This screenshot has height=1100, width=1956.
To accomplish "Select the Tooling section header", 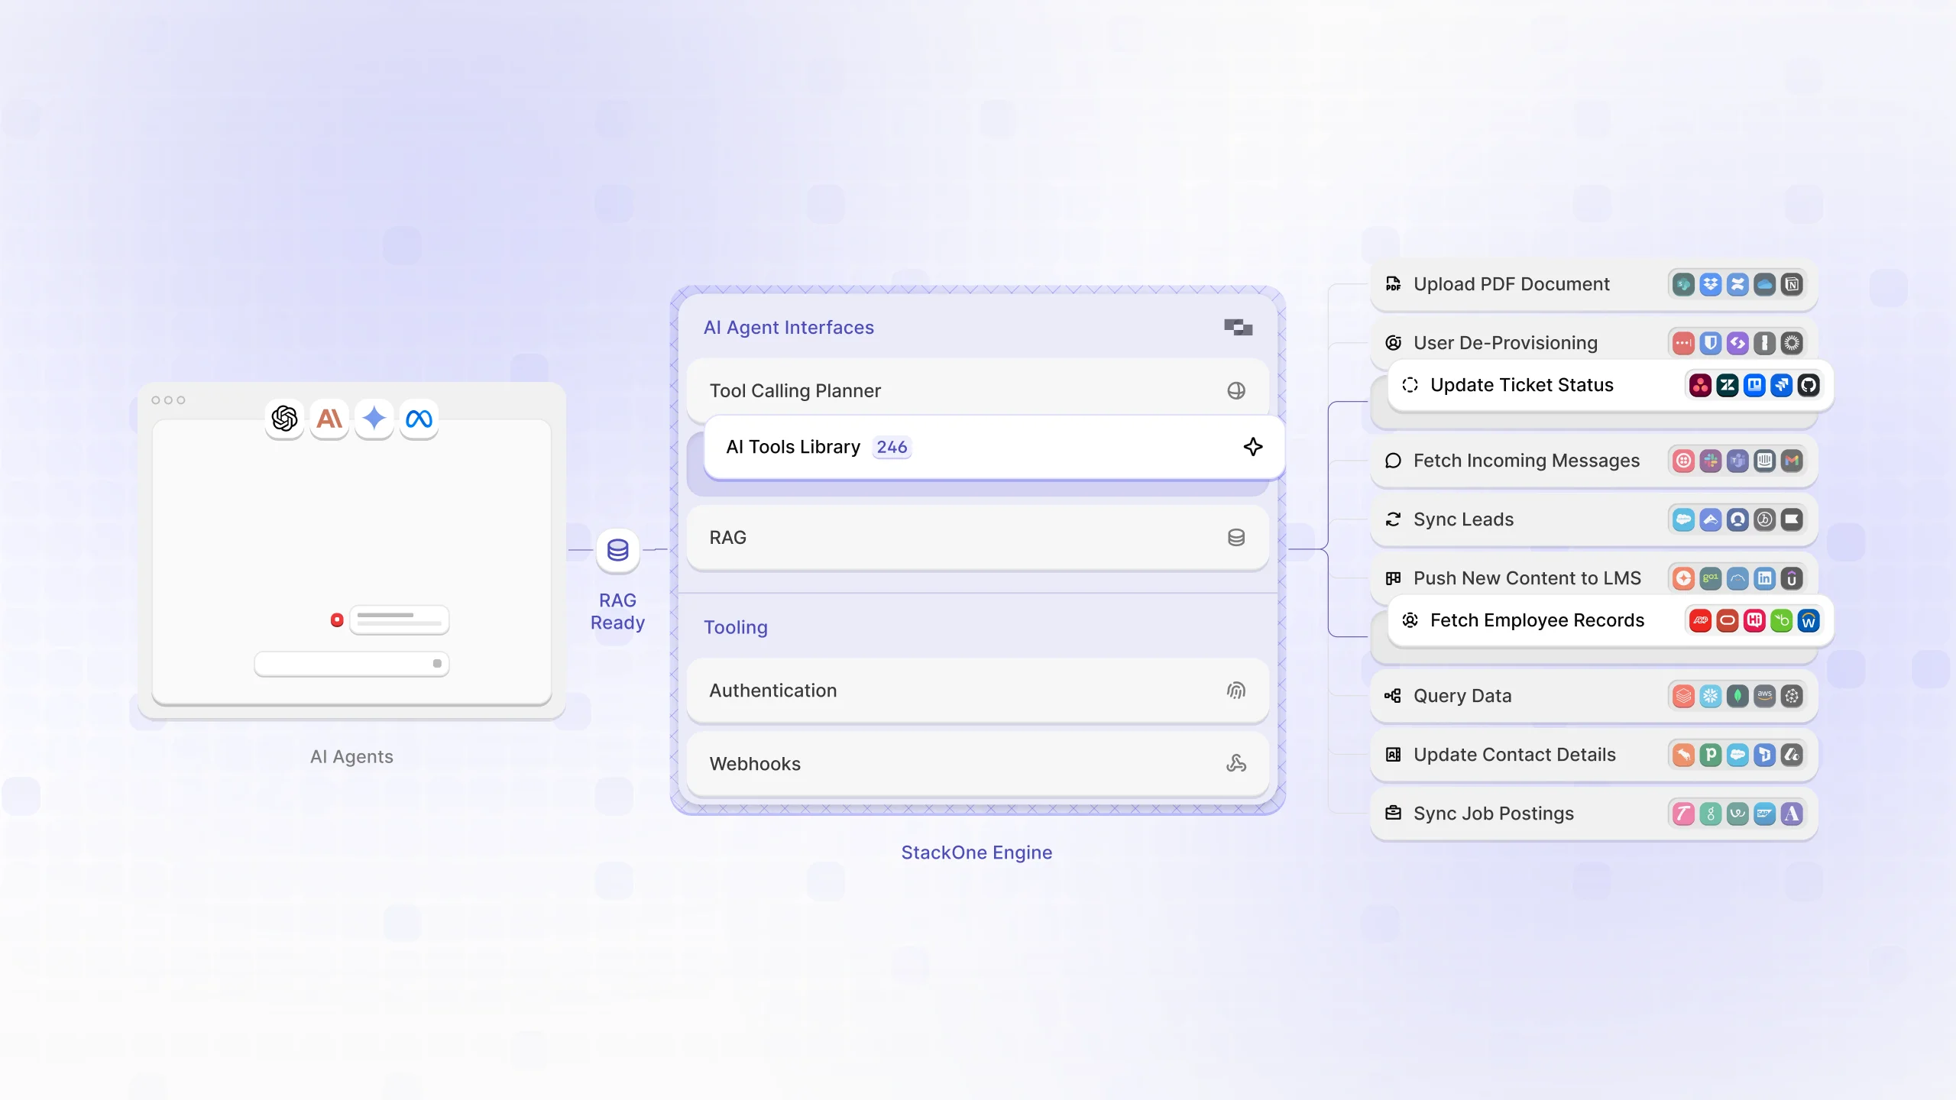I will point(735,626).
